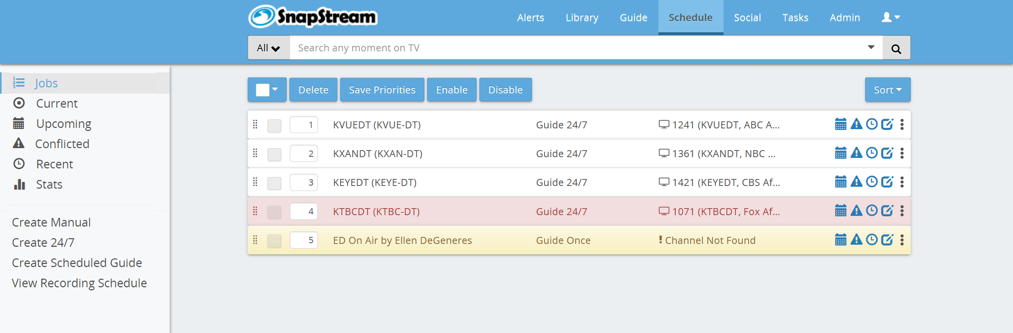Open calendar icon for ED On Air job

pyautogui.click(x=840, y=240)
